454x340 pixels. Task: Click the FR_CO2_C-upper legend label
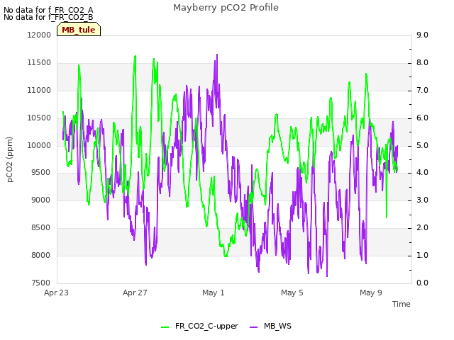[206, 326]
